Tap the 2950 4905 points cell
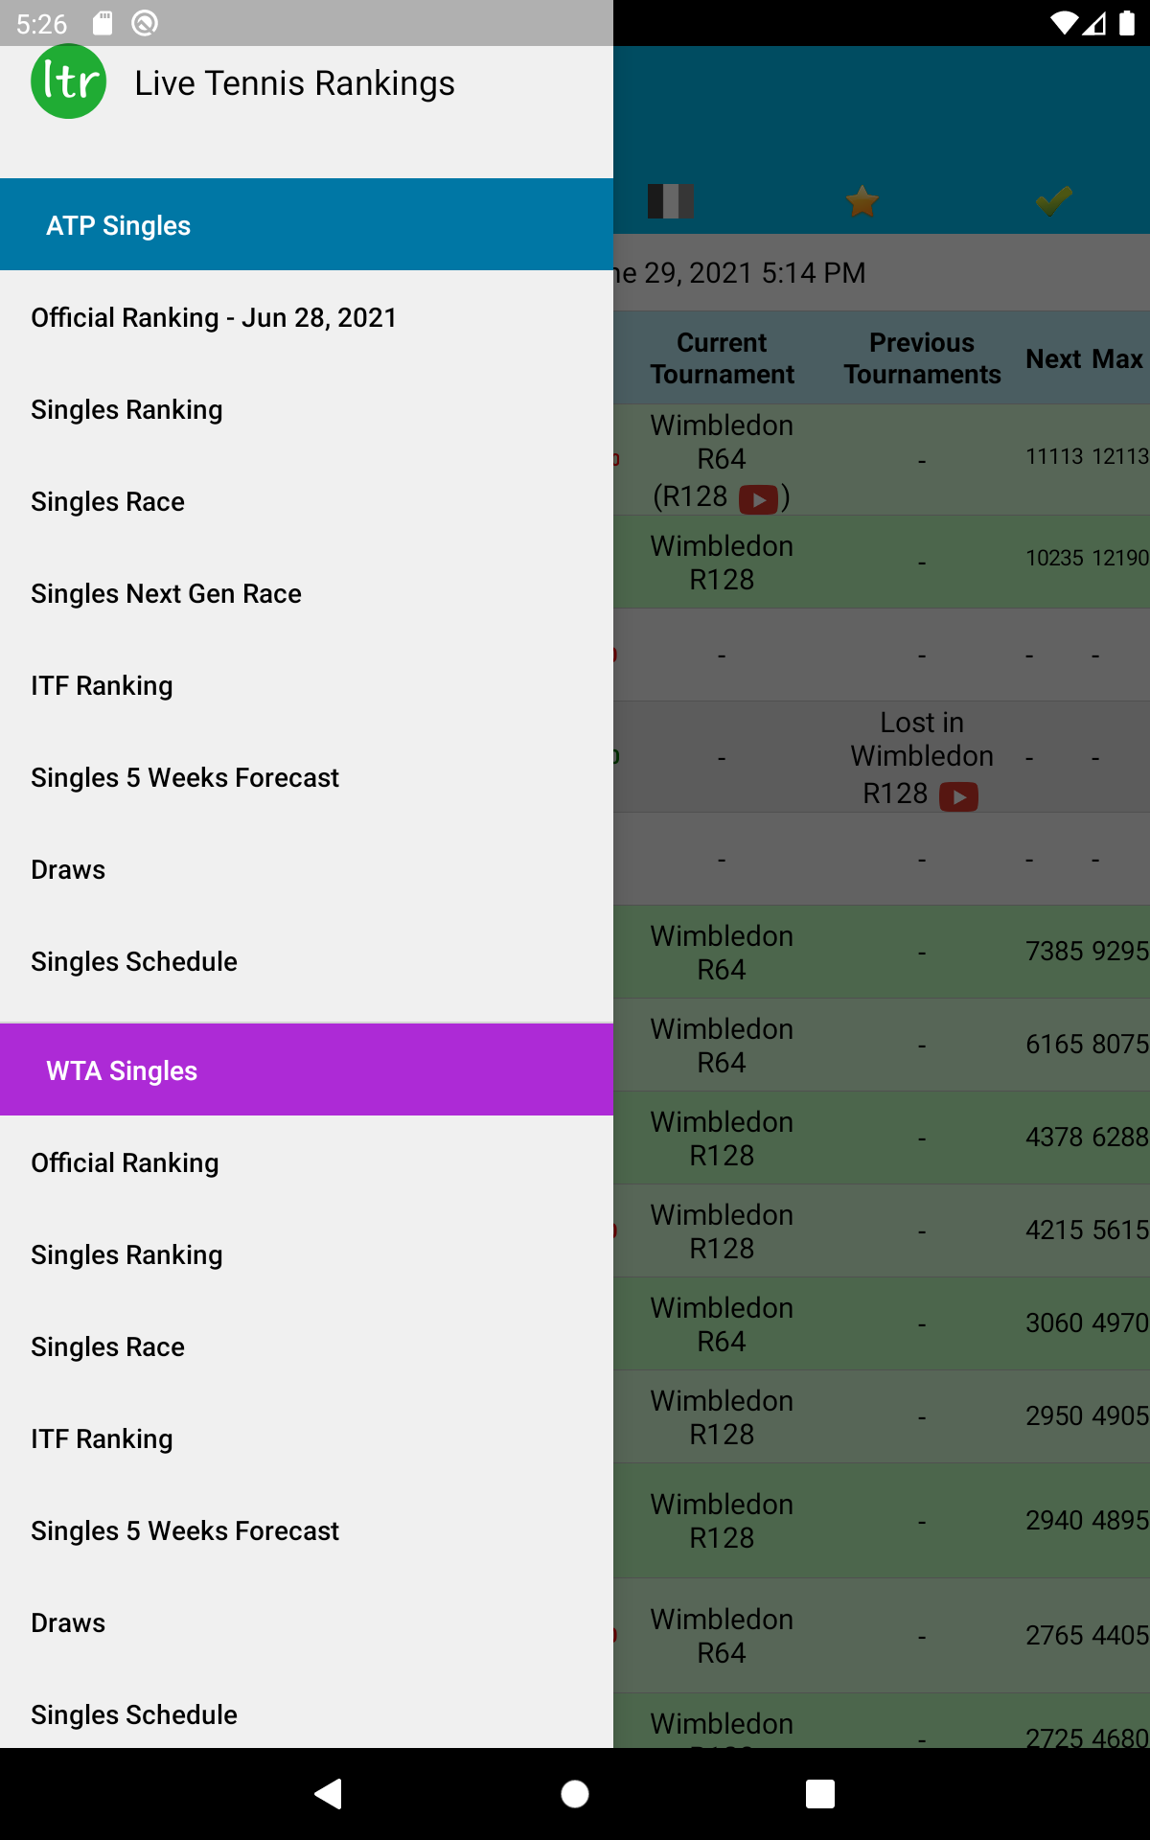Viewport: 1150px width, 1840px height. (x=1087, y=1415)
